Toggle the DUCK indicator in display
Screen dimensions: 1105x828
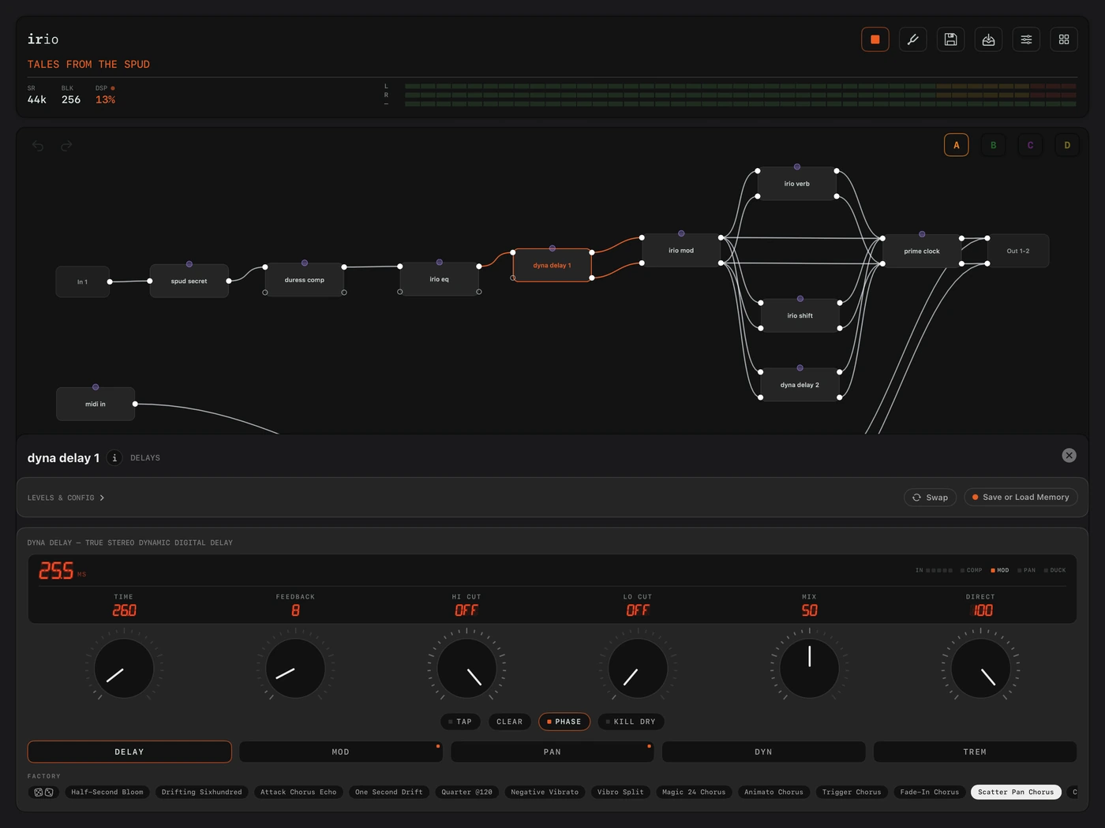coord(1054,570)
